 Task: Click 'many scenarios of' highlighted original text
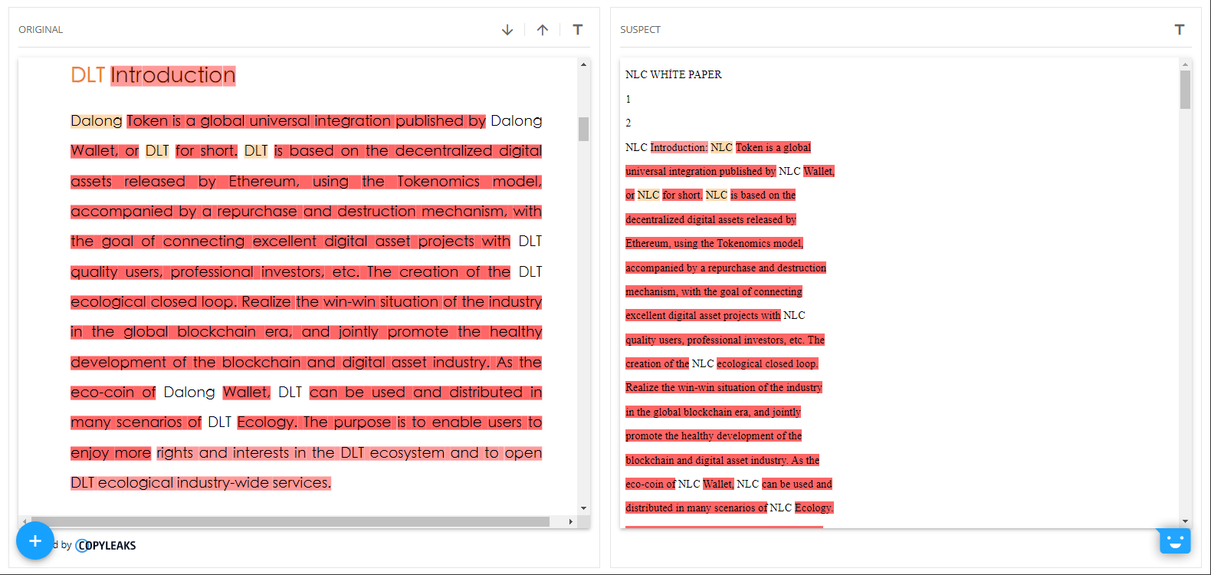point(136,422)
